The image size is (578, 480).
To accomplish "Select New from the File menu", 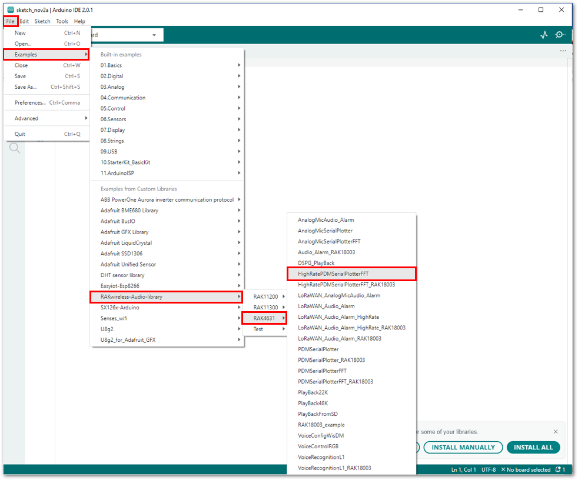I will 47,33.
